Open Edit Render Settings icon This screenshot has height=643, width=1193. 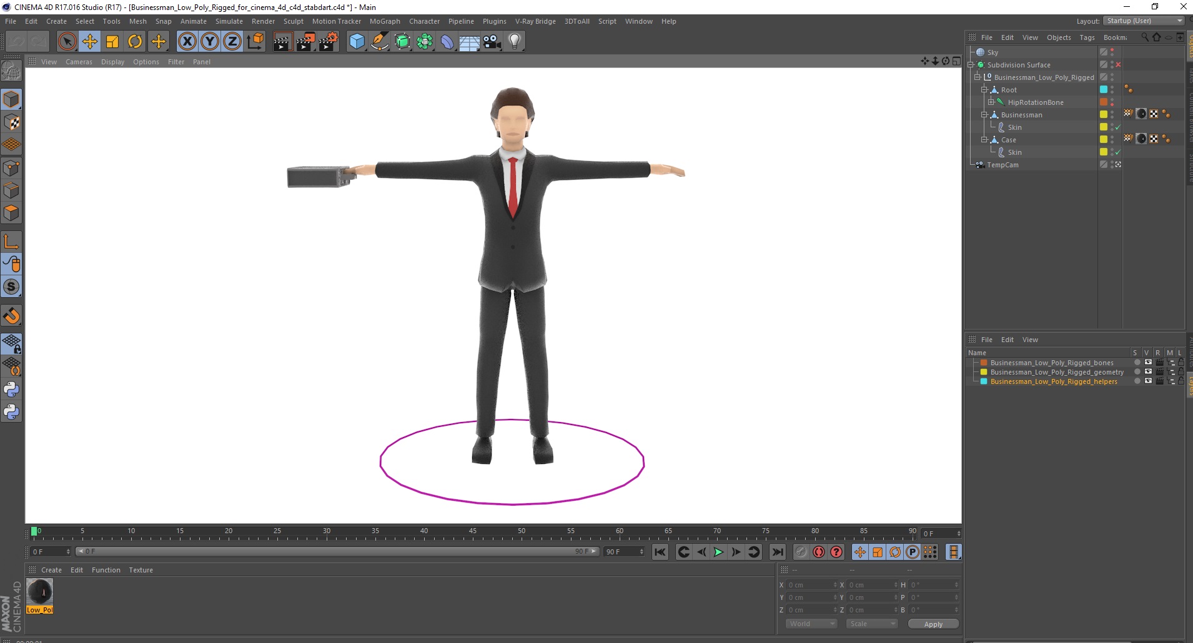329,42
